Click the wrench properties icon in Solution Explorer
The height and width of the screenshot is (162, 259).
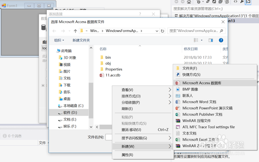click(x=242, y=2)
